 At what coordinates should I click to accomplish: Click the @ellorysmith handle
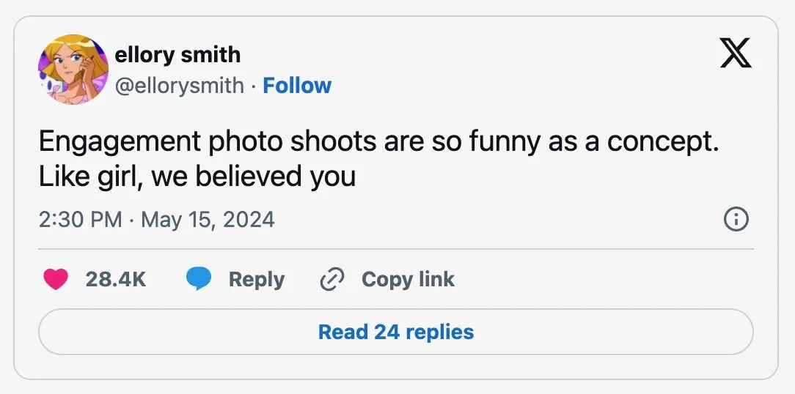click(179, 86)
